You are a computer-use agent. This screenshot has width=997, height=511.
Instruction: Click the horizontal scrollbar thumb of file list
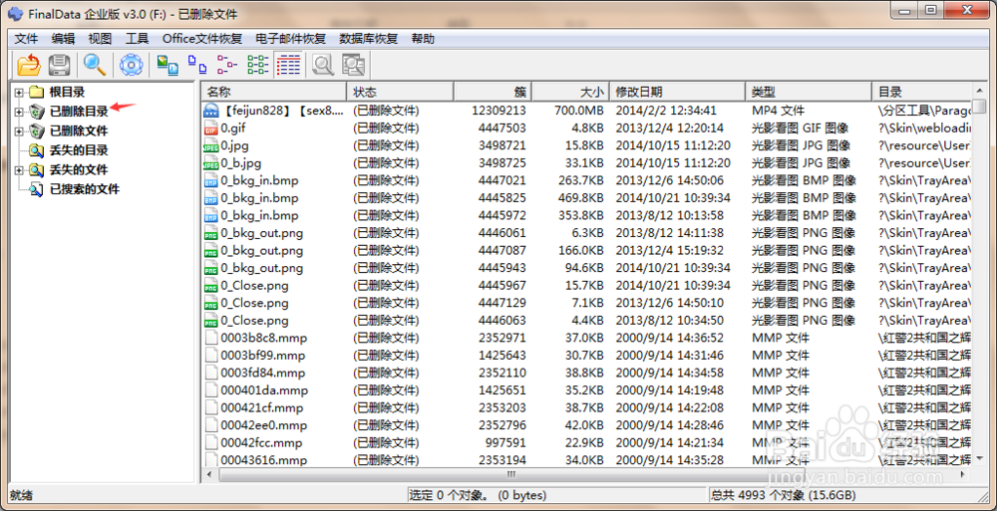coord(511,475)
